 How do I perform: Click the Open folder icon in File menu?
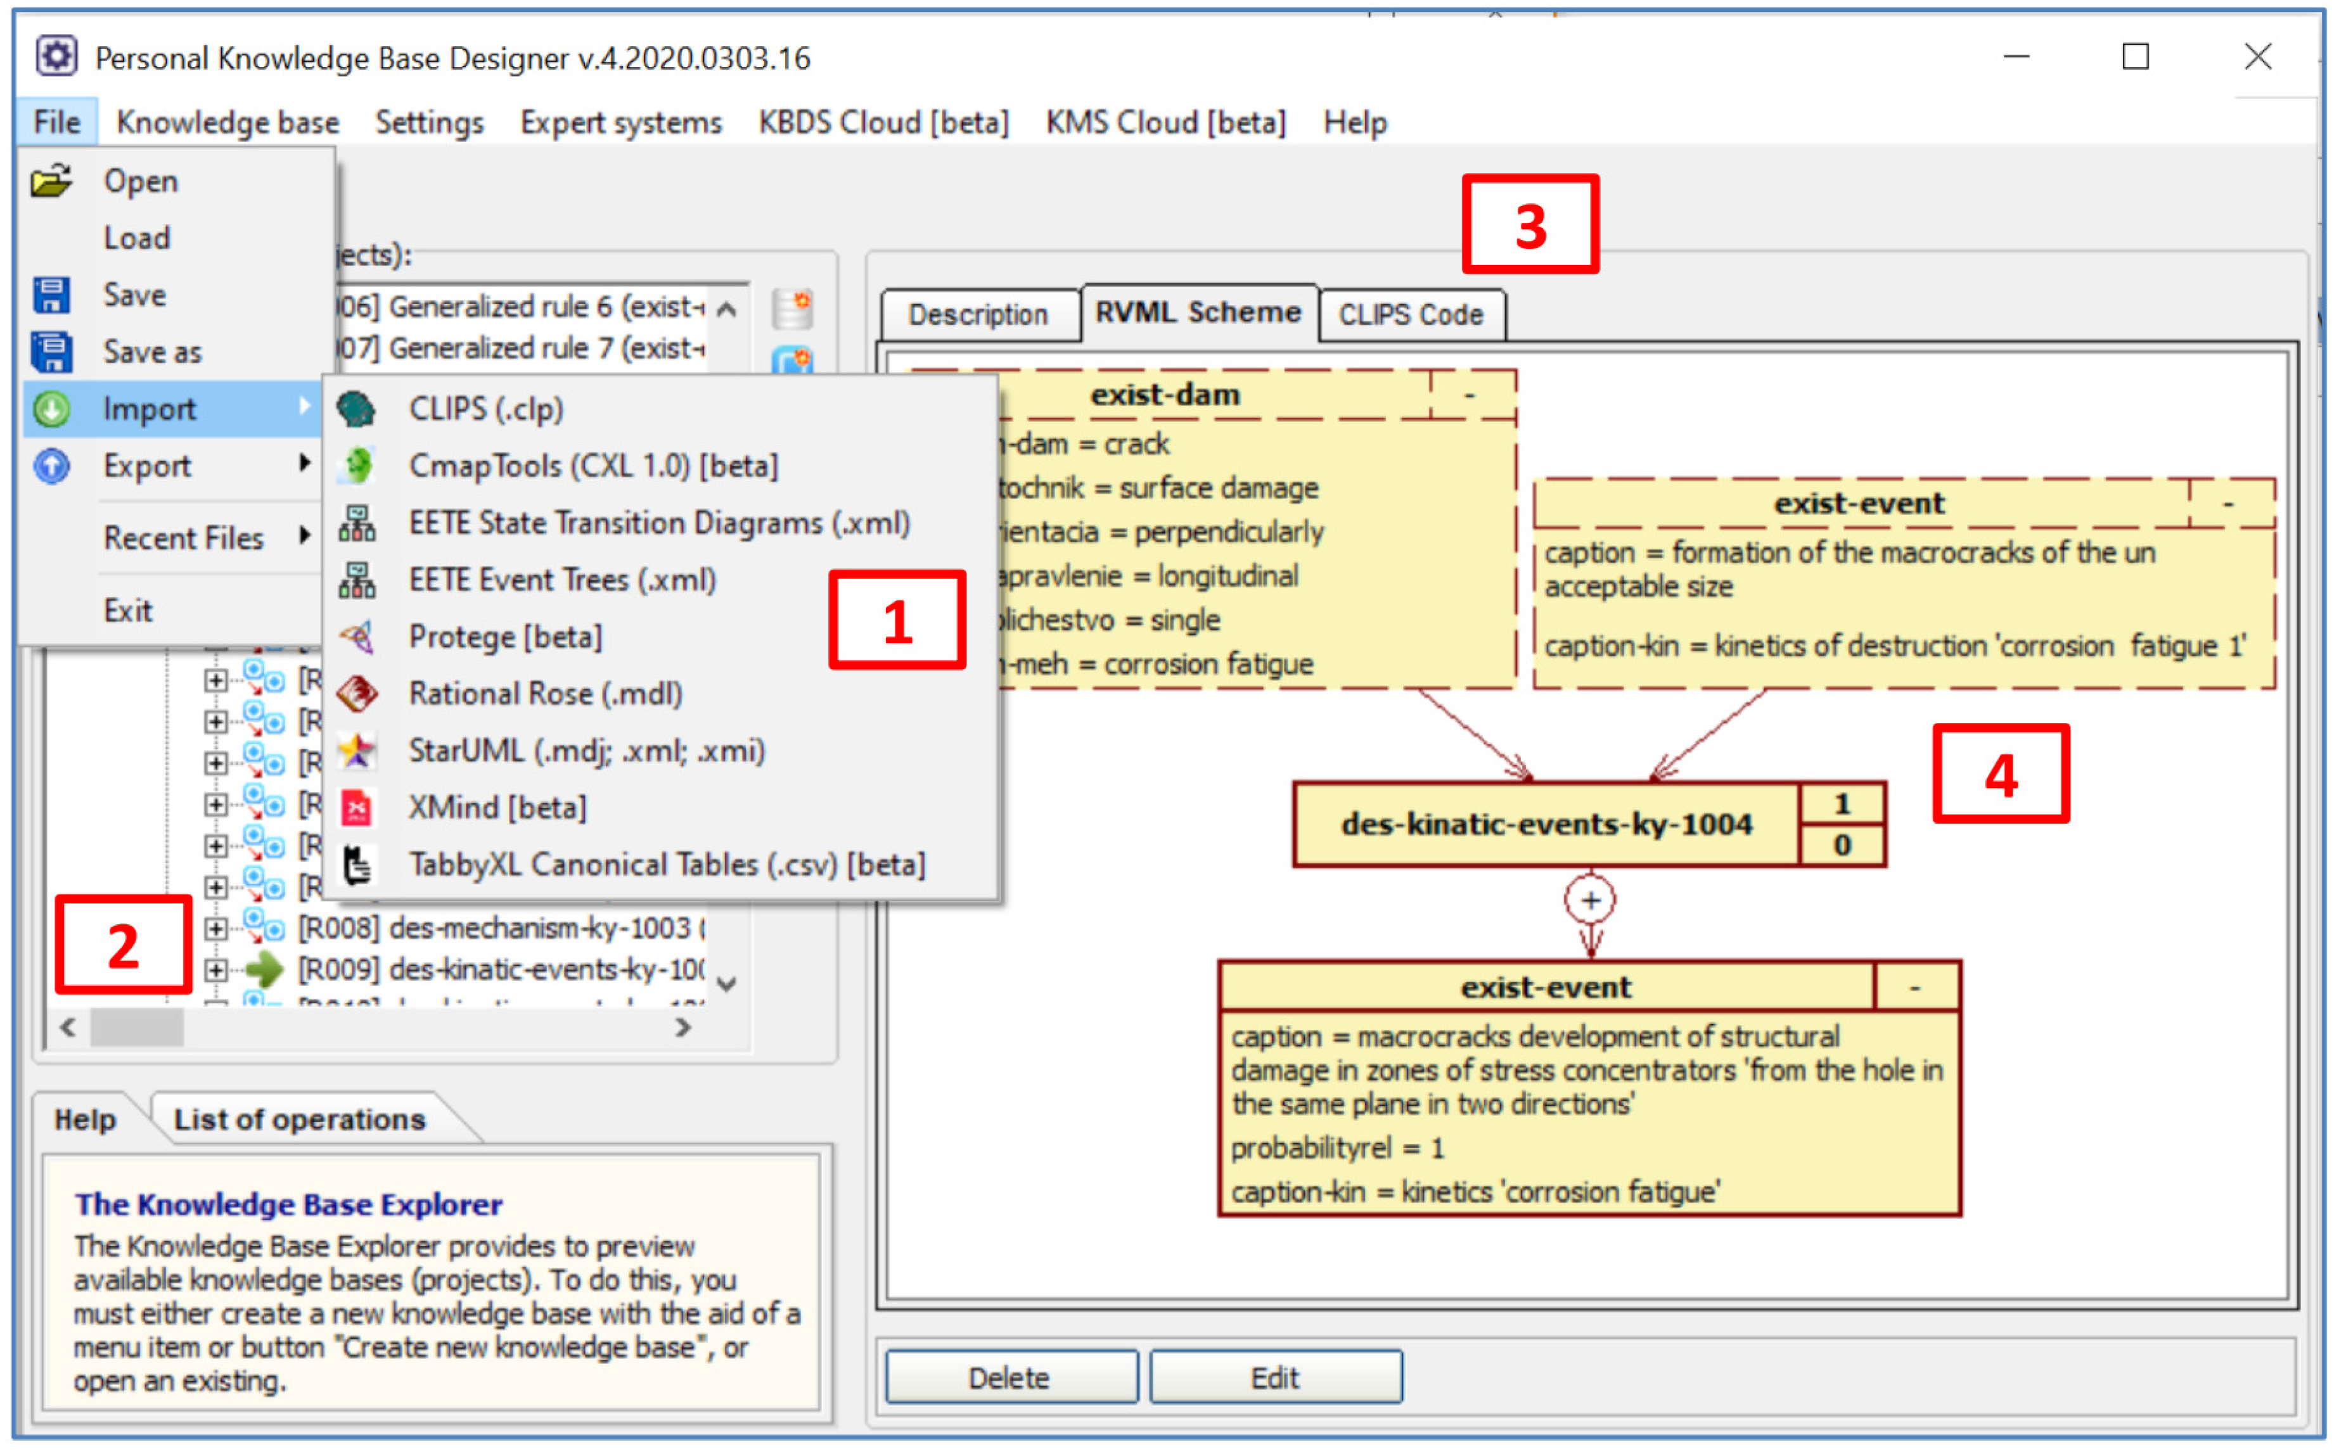52,181
